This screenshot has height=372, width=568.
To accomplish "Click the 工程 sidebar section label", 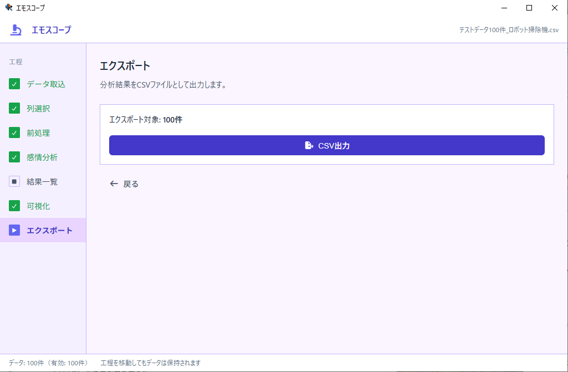I will (16, 62).
